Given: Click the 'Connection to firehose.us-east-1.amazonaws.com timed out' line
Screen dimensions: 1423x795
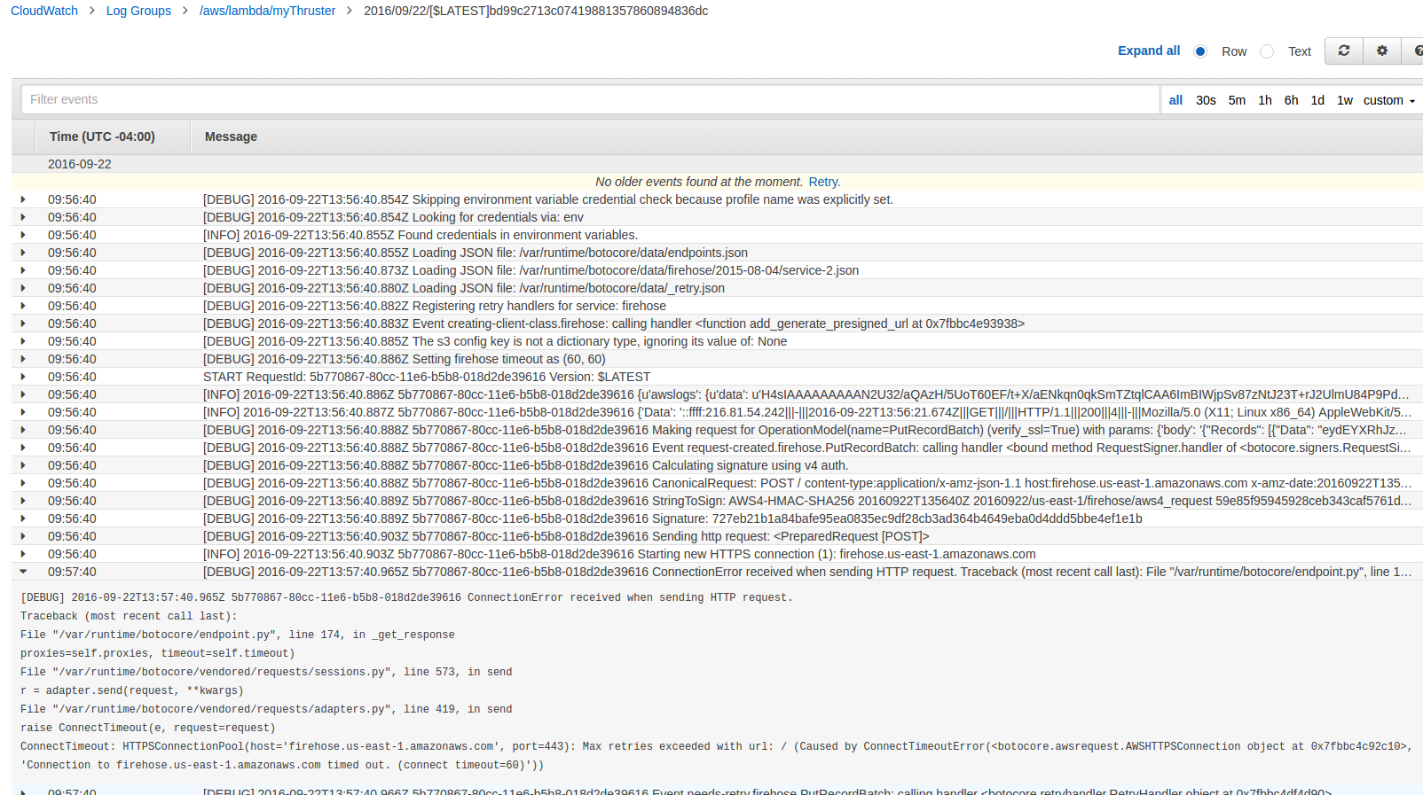Looking at the screenshot, I should (x=282, y=765).
